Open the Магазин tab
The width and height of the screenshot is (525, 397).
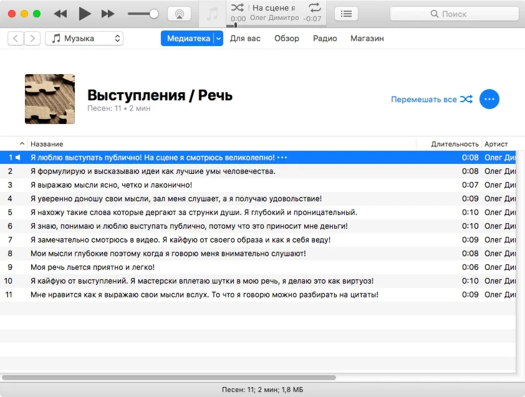tap(367, 39)
